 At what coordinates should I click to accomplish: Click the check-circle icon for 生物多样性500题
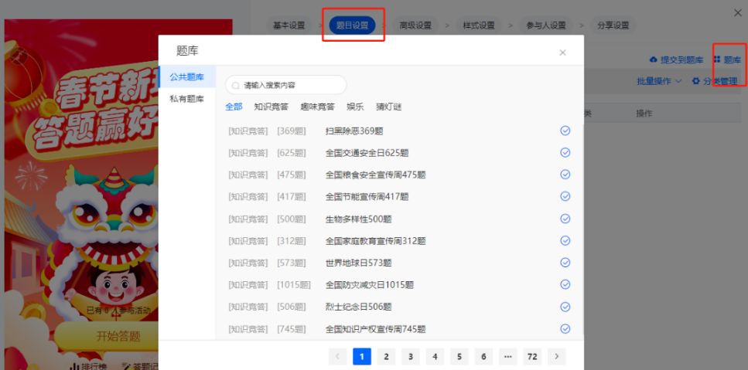tap(565, 219)
